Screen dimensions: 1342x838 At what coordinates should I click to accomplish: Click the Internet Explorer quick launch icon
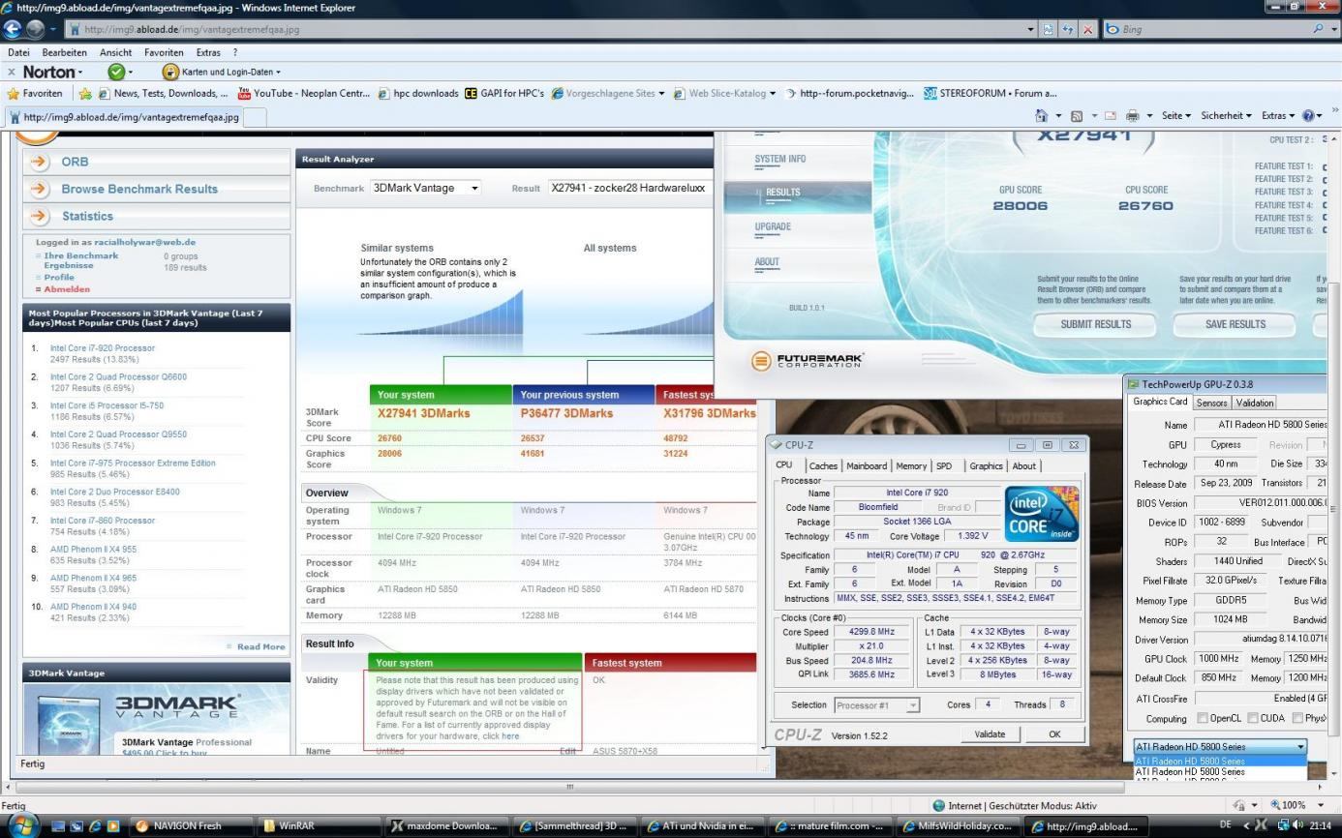[x=95, y=826]
